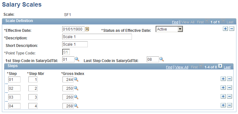Click the Gross Index field showing 260
Image resolution: width=238 pixels, height=114 pixels.
(x=68, y=97)
